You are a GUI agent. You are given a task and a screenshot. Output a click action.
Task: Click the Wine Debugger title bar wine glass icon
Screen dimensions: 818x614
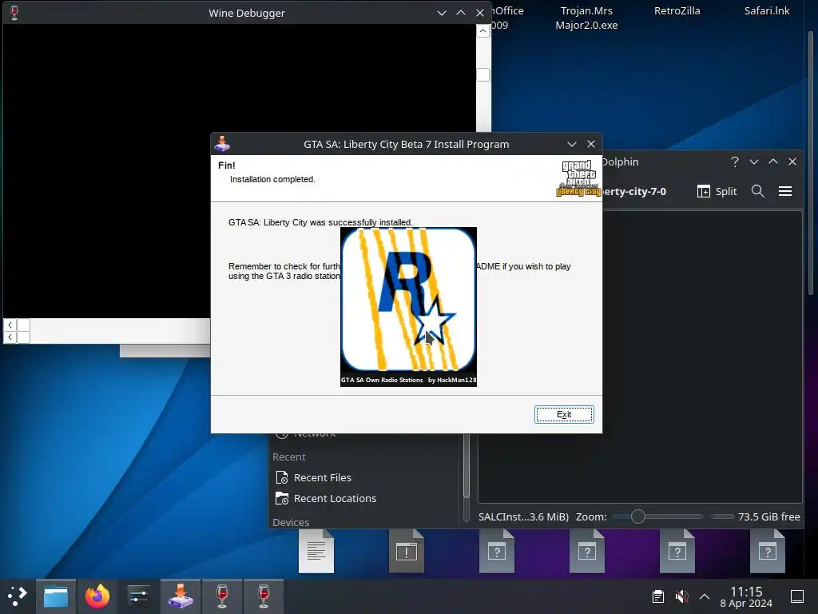point(14,13)
